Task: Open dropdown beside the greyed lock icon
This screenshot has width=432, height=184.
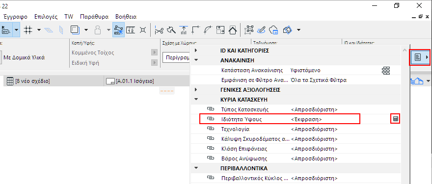Action: [x=108, y=30]
